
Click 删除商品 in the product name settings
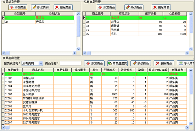[x=164, y=64]
